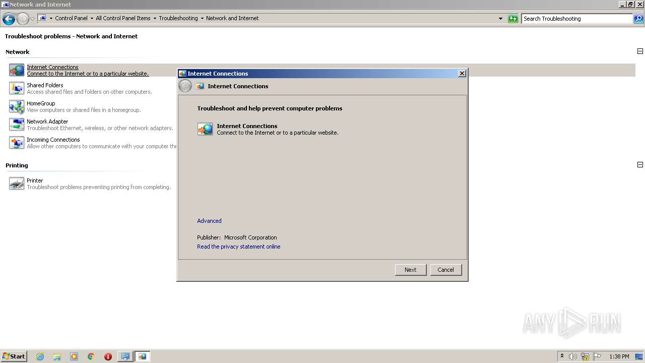Click the Search Troubleshooting field

coord(577,19)
